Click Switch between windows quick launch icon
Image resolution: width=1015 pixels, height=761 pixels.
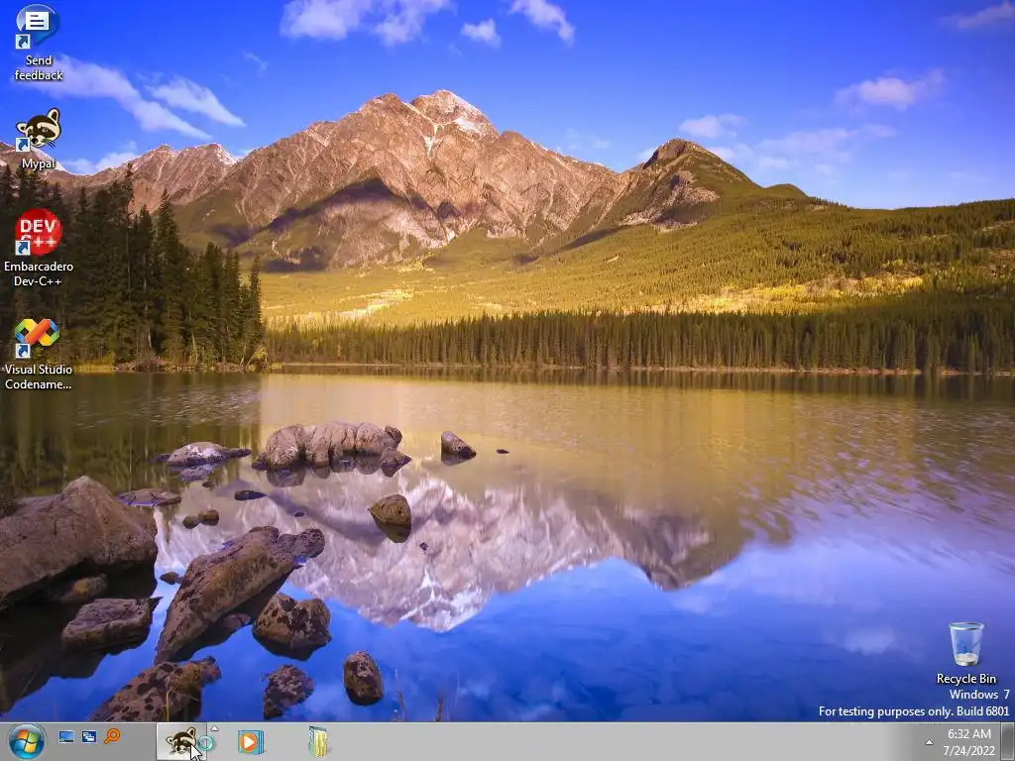[x=88, y=736]
